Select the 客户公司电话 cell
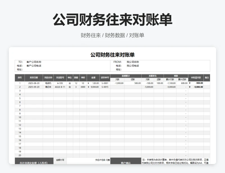This screenshot has width=225, height=173. click(x=34, y=66)
